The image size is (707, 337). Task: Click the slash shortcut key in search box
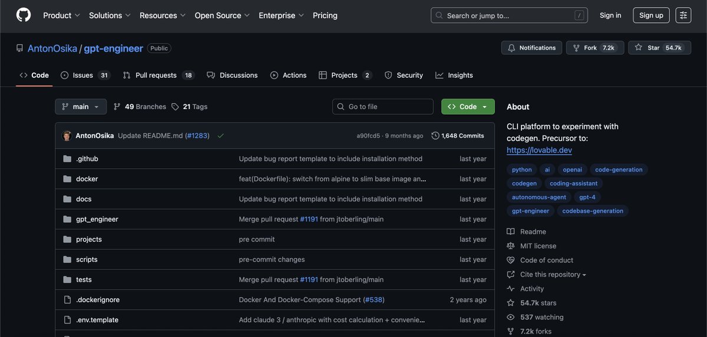coord(579,15)
